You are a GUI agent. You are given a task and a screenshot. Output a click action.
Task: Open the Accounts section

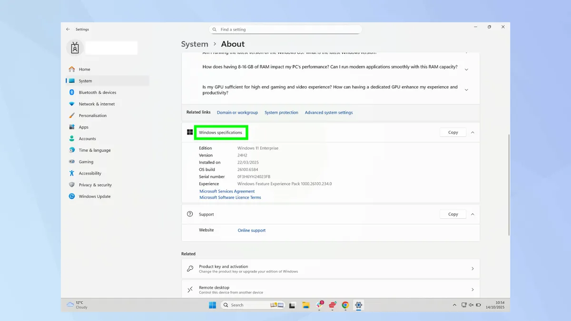88,138
